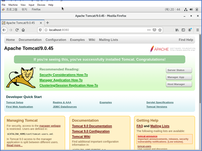Image resolution: width=202 pixels, height=151 pixels.
Task: Open Manager Application How-To link
Action: (x=61, y=80)
